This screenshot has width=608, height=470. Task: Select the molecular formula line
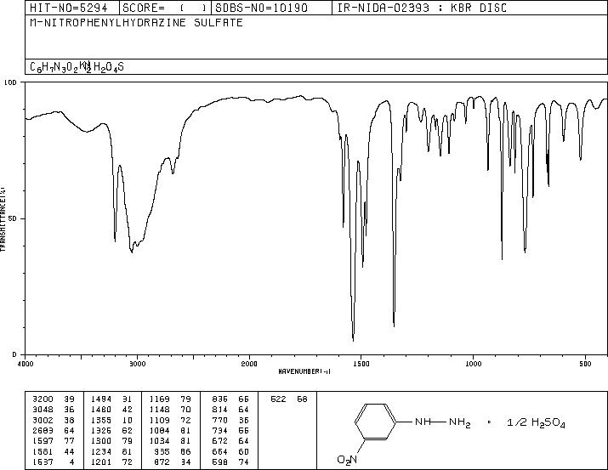[77, 66]
